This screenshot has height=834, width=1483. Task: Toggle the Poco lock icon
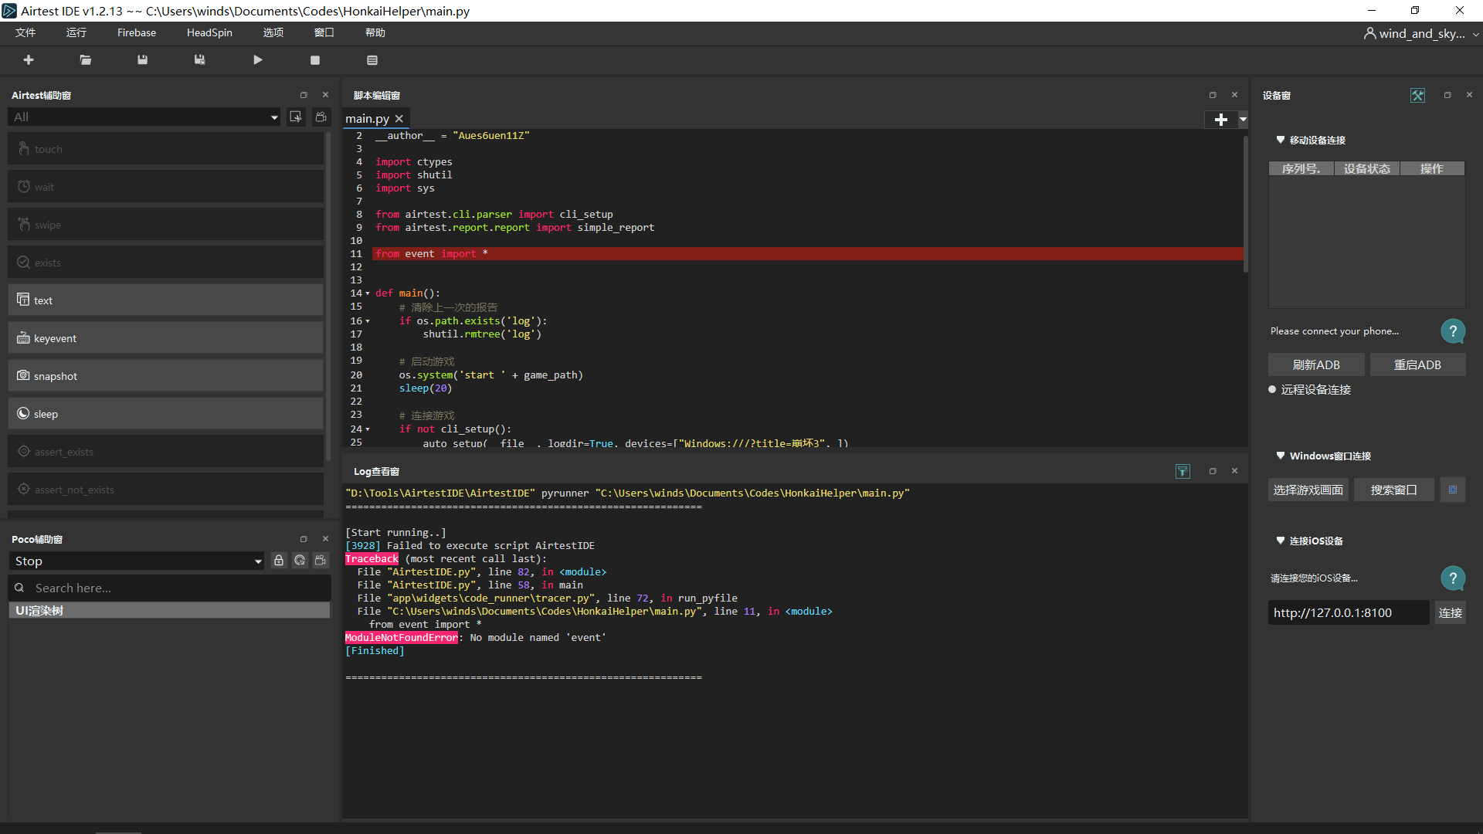(x=279, y=561)
